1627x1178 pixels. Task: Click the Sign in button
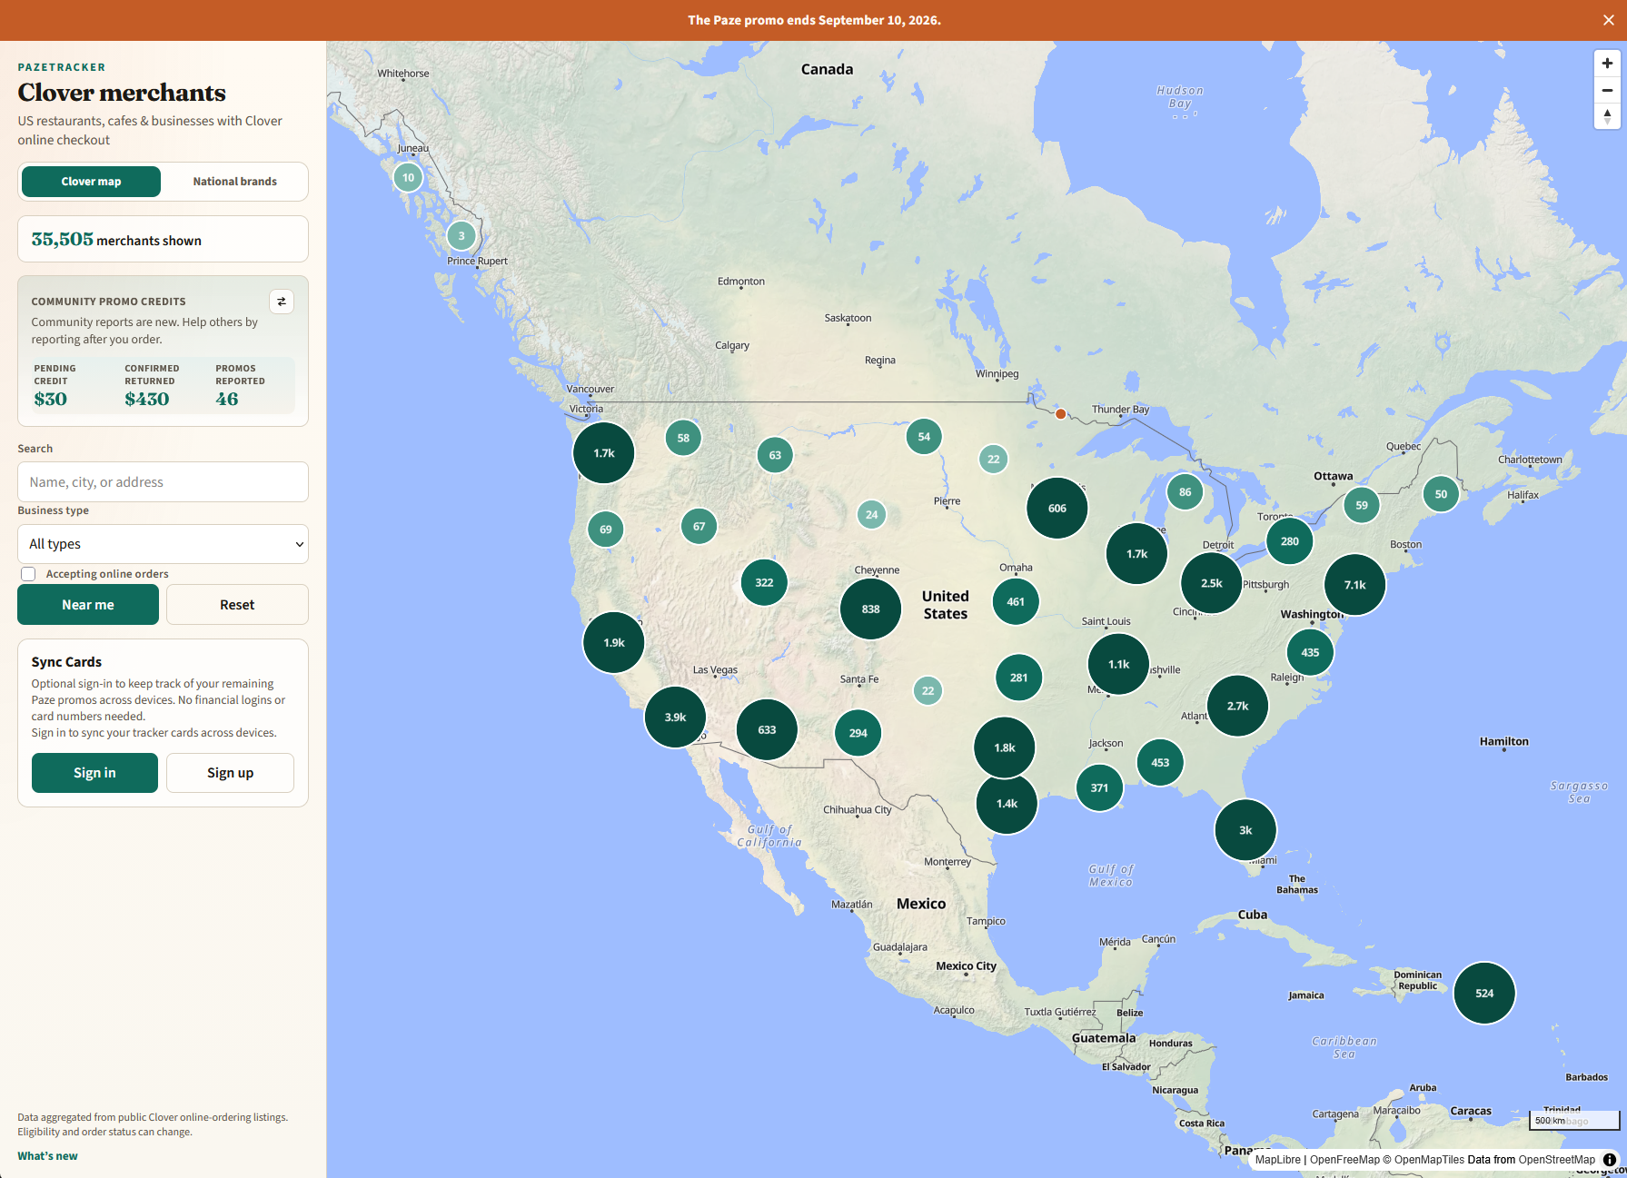(94, 773)
